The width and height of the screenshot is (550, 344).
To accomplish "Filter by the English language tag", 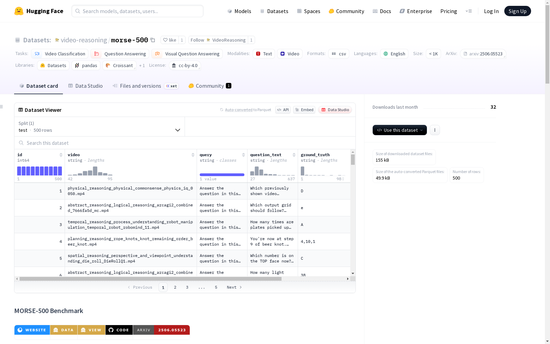I will 394,54.
